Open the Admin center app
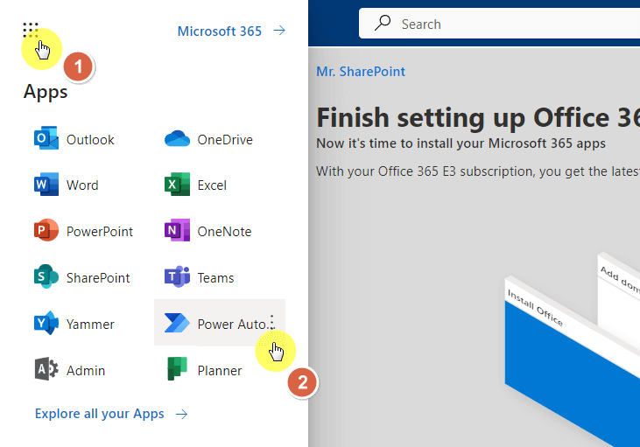The width and height of the screenshot is (640, 447). (69, 369)
